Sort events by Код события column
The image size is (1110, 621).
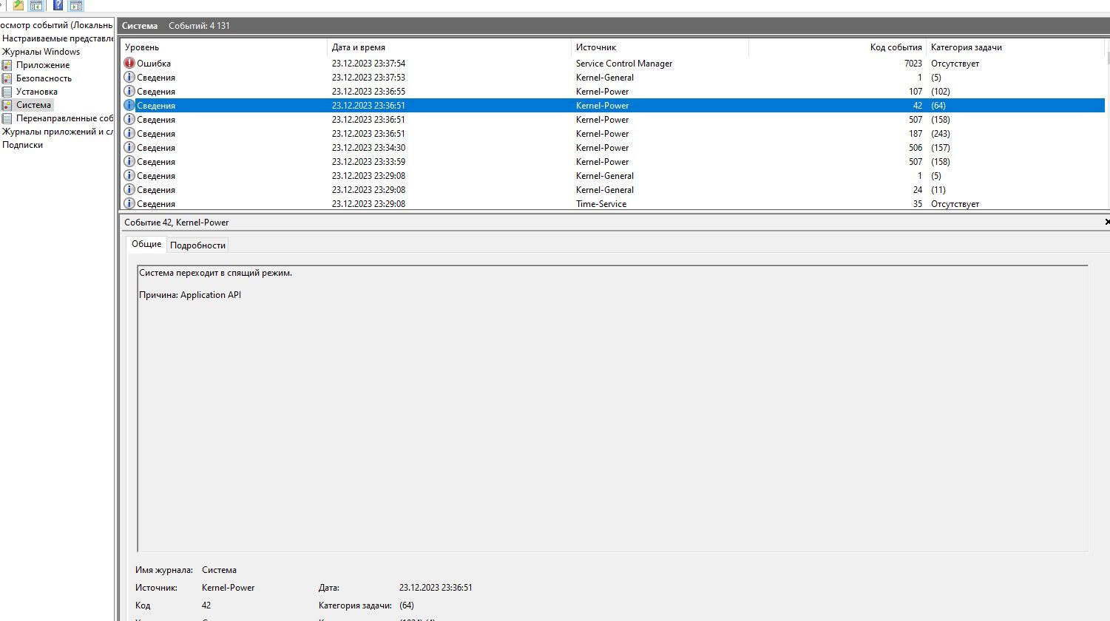837,47
